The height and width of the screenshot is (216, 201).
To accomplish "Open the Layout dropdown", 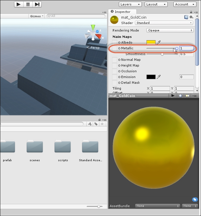I will tap(156, 4).
